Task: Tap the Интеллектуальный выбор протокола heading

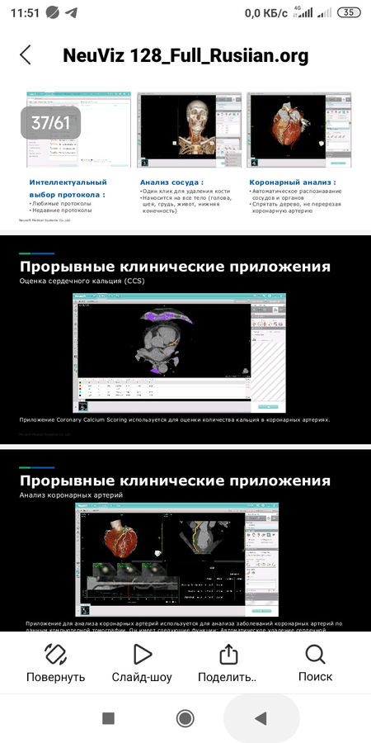Action: pyautogui.click(x=68, y=188)
